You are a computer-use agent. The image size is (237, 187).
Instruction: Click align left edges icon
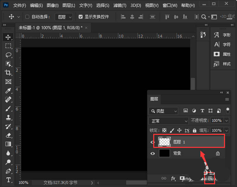pyautogui.click(x=123, y=17)
